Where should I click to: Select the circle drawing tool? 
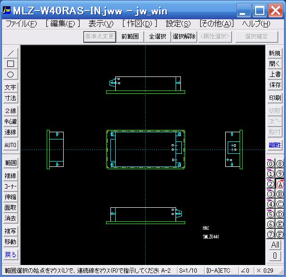(11, 75)
